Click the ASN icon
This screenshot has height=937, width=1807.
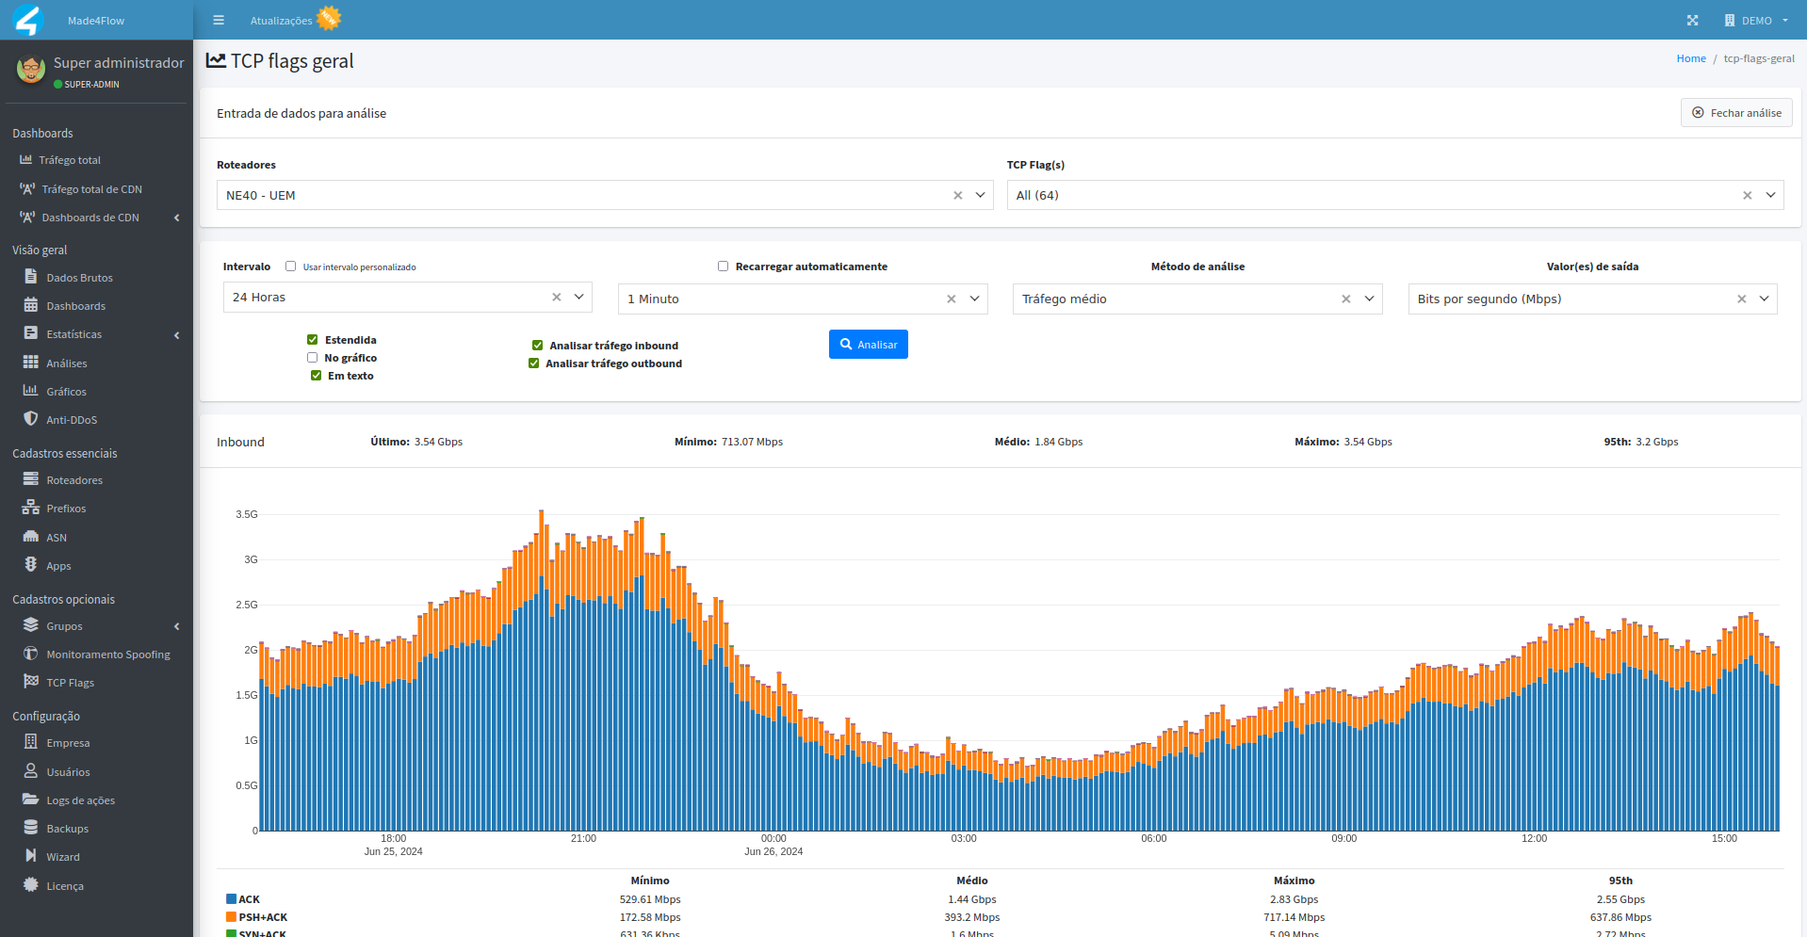(31, 537)
